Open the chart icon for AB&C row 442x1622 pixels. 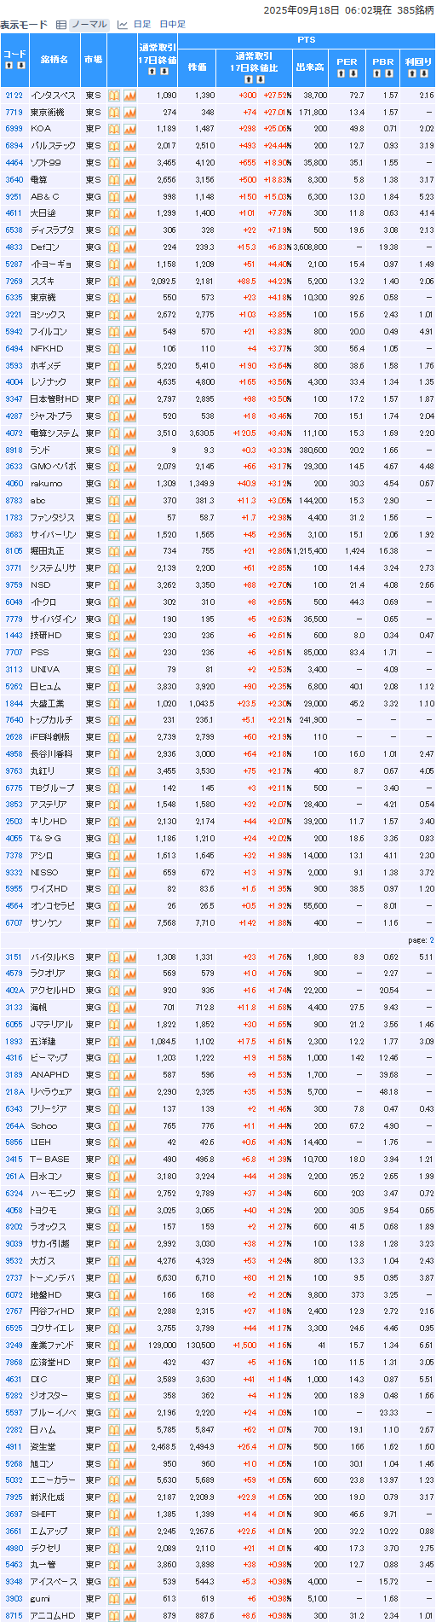pos(129,197)
